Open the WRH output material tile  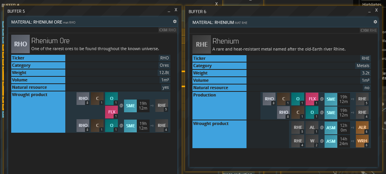pyautogui.click(x=362, y=141)
